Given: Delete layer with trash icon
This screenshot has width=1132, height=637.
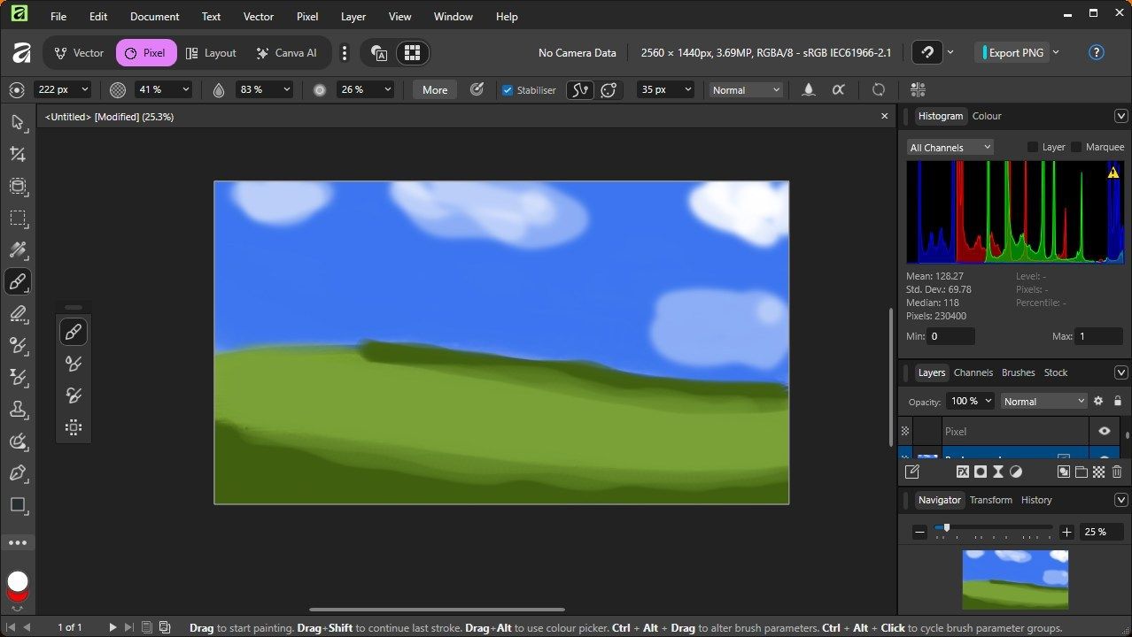Looking at the screenshot, I should [1117, 472].
